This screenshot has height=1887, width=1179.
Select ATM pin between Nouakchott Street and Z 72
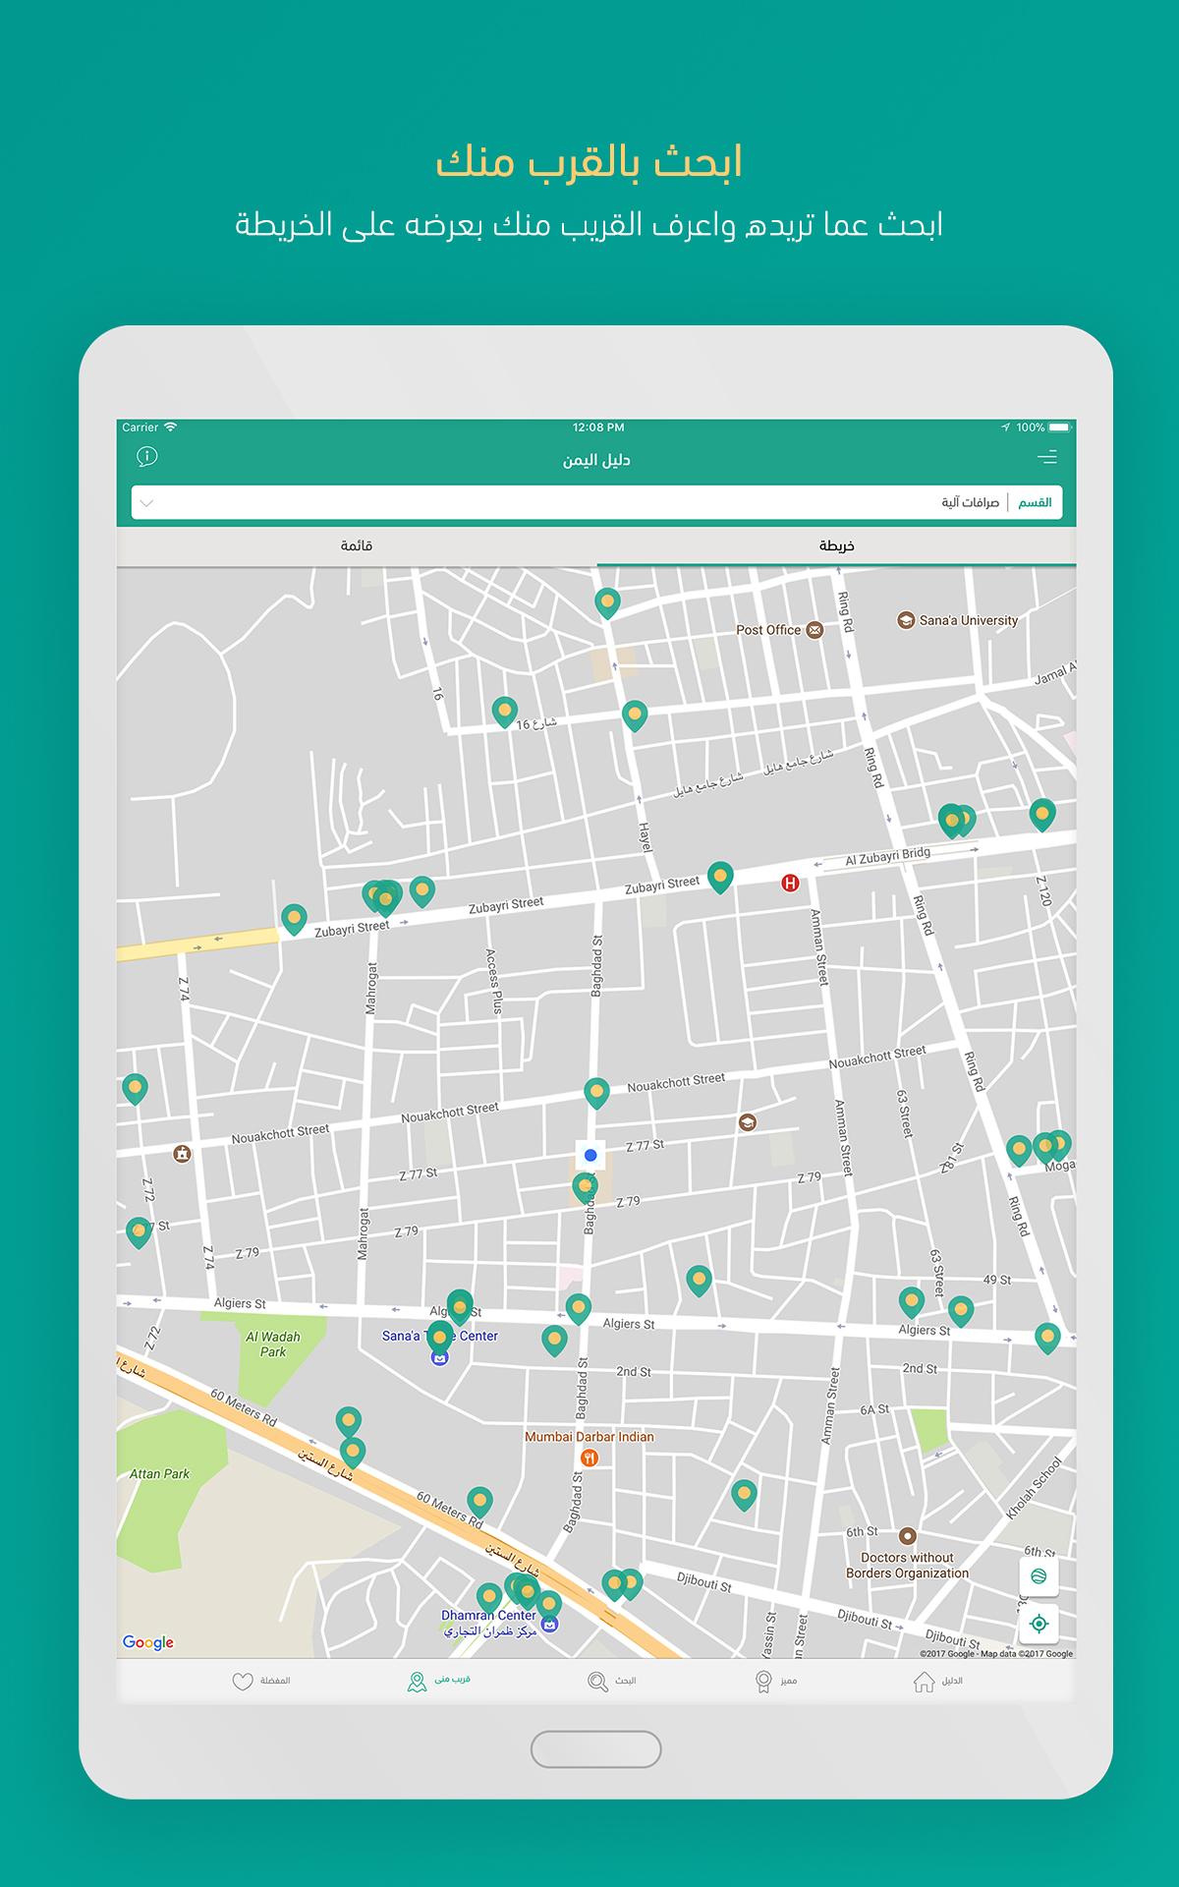135,1090
